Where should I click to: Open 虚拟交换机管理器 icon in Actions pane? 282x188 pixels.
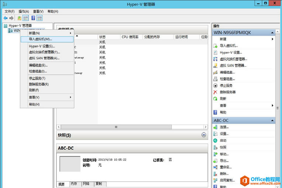point(215,59)
